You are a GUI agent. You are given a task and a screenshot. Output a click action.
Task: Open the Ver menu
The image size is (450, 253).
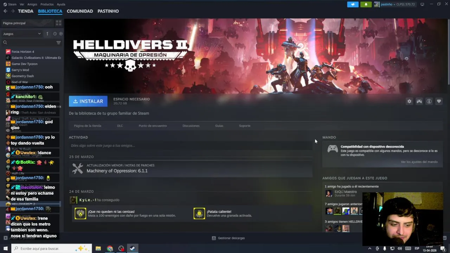pyautogui.click(x=22, y=4)
